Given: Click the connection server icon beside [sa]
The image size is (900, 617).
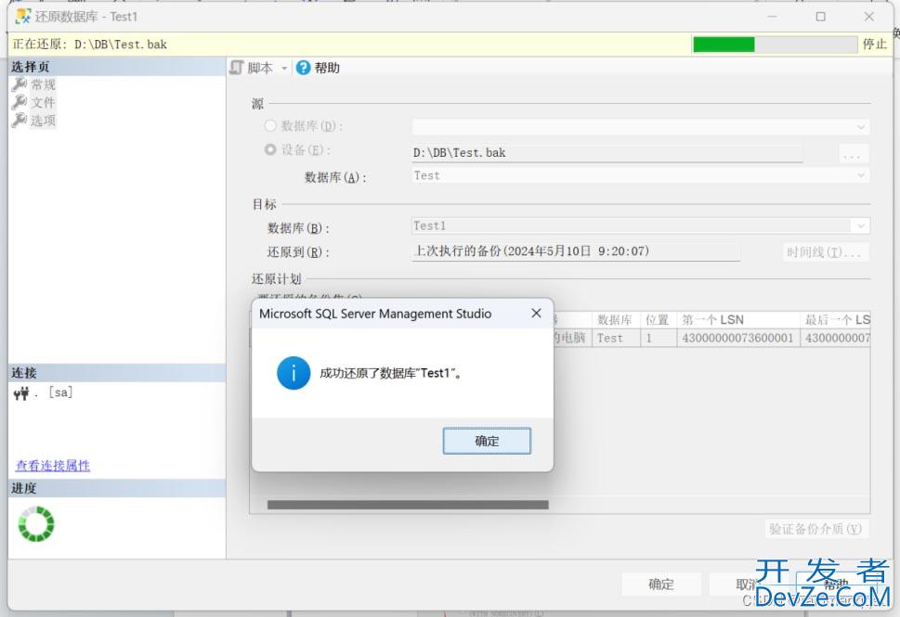Looking at the screenshot, I should [x=21, y=393].
